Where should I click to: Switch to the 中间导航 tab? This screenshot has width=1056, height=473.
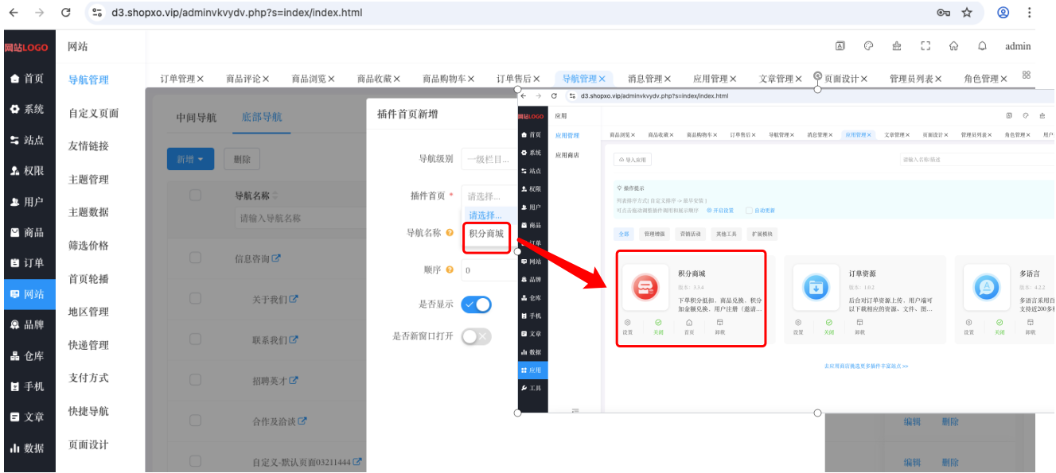(x=196, y=118)
